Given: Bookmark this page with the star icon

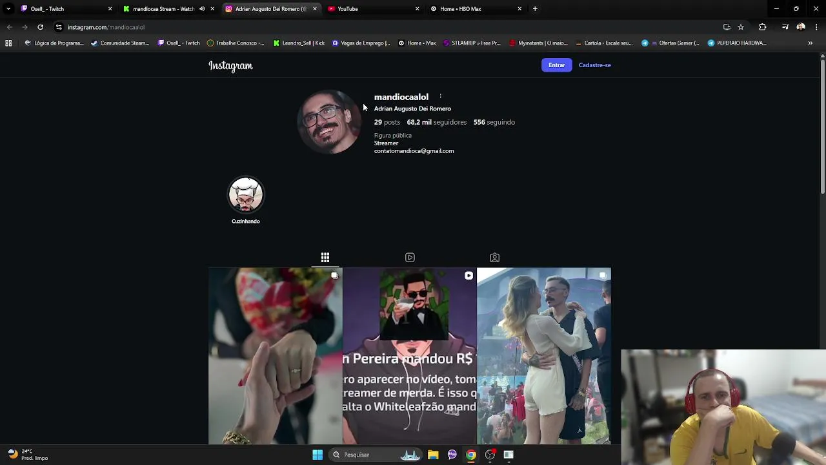Looking at the screenshot, I should pos(741,27).
